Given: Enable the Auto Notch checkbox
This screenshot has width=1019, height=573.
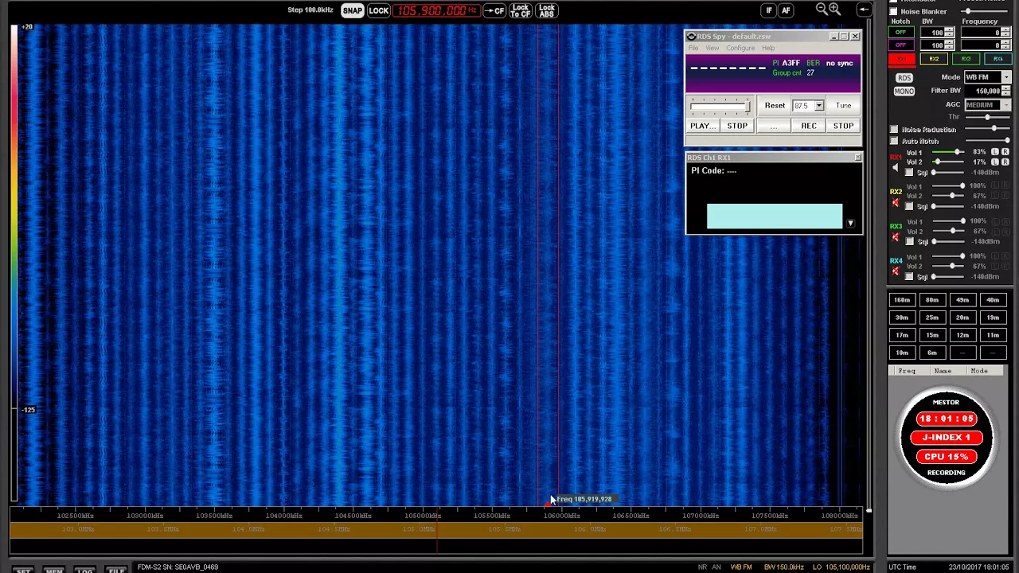Looking at the screenshot, I should coord(894,141).
